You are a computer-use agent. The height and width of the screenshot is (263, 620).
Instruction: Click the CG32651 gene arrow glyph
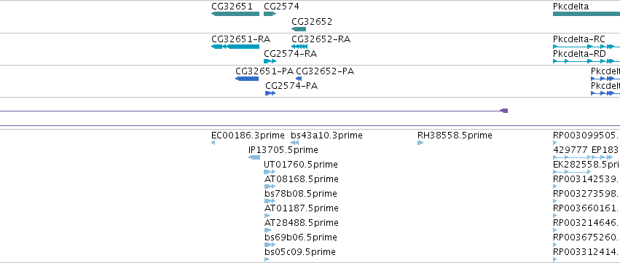click(x=235, y=14)
